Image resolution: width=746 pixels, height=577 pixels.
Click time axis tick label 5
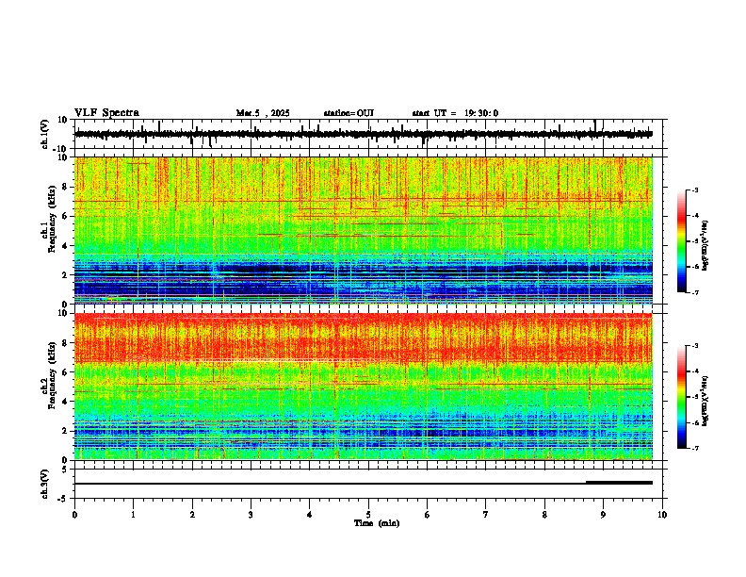pos(368,515)
